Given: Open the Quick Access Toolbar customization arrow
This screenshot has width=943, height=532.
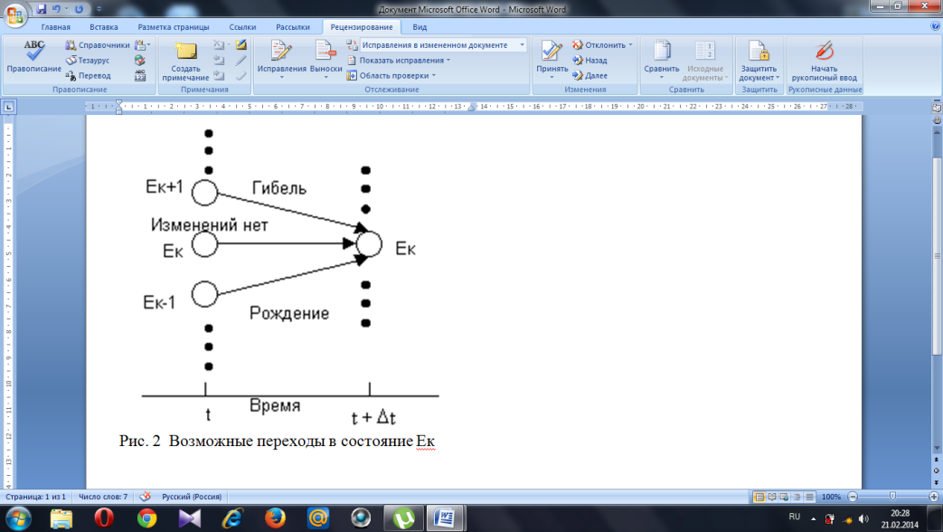Looking at the screenshot, I should [x=99, y=9].
